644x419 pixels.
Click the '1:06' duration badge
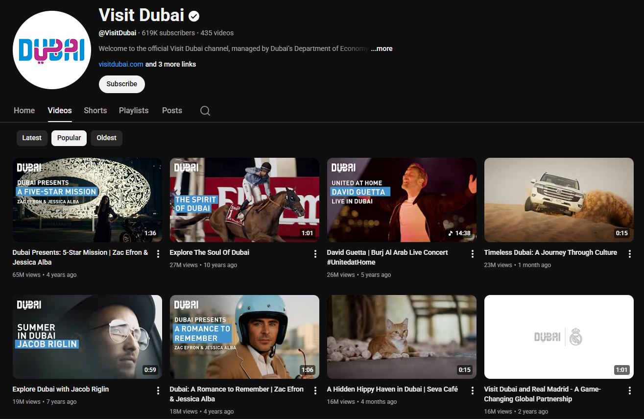tap(308, 370)
